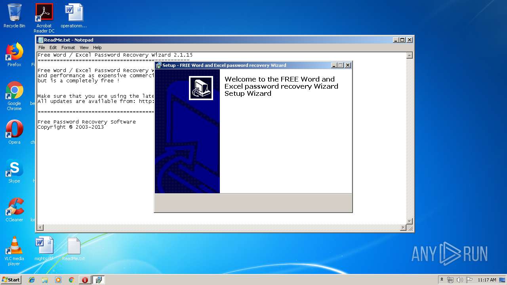Click Notepad vertical scrollbar down arrow
This screenshot has height=285, width=507.
(x=410, y=221)
